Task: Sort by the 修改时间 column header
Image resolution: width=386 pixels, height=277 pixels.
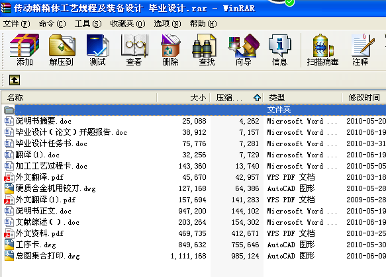Action: 364,98
